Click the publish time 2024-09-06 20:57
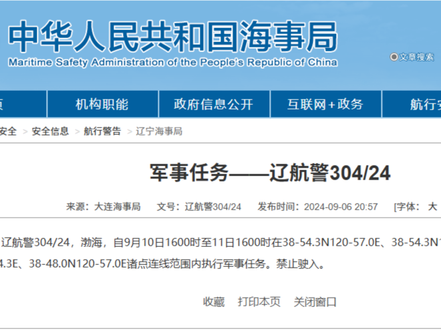 tap(341, 207)
